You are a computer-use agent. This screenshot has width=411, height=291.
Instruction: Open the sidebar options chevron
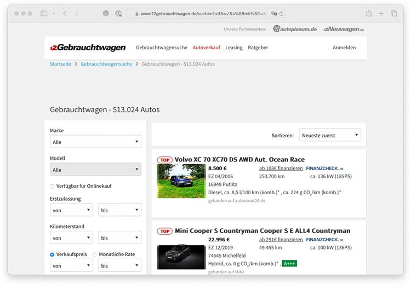click(x=54, y=13)
